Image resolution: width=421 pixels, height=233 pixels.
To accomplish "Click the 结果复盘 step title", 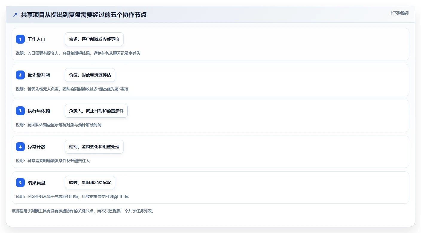I will click(36, 183).
